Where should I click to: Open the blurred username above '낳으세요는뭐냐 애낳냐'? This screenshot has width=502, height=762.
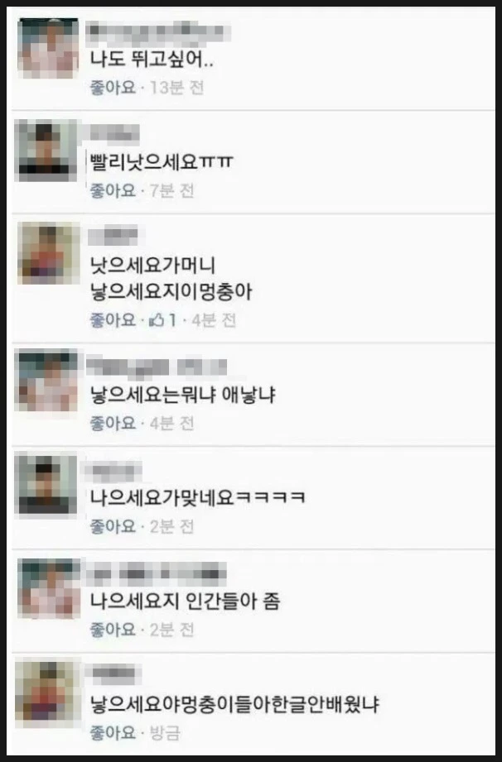(156, 367)
